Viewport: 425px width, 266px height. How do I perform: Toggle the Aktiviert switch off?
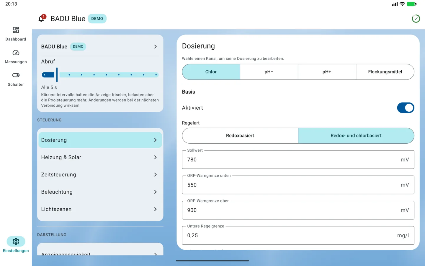[406, 108]
